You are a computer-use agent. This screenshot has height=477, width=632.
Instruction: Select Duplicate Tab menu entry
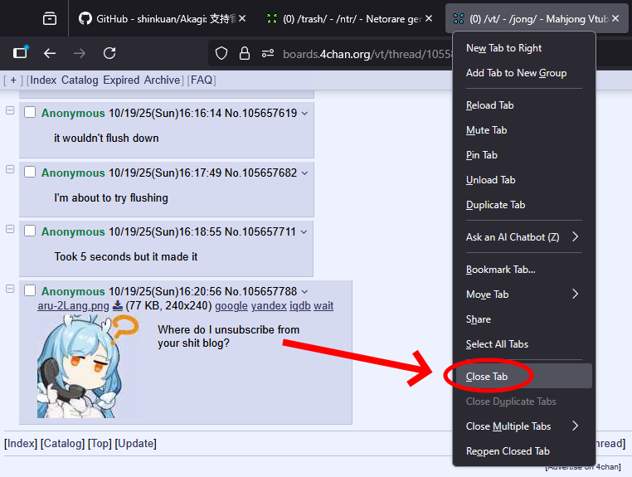pyautogui.click(x=524, y=205)
